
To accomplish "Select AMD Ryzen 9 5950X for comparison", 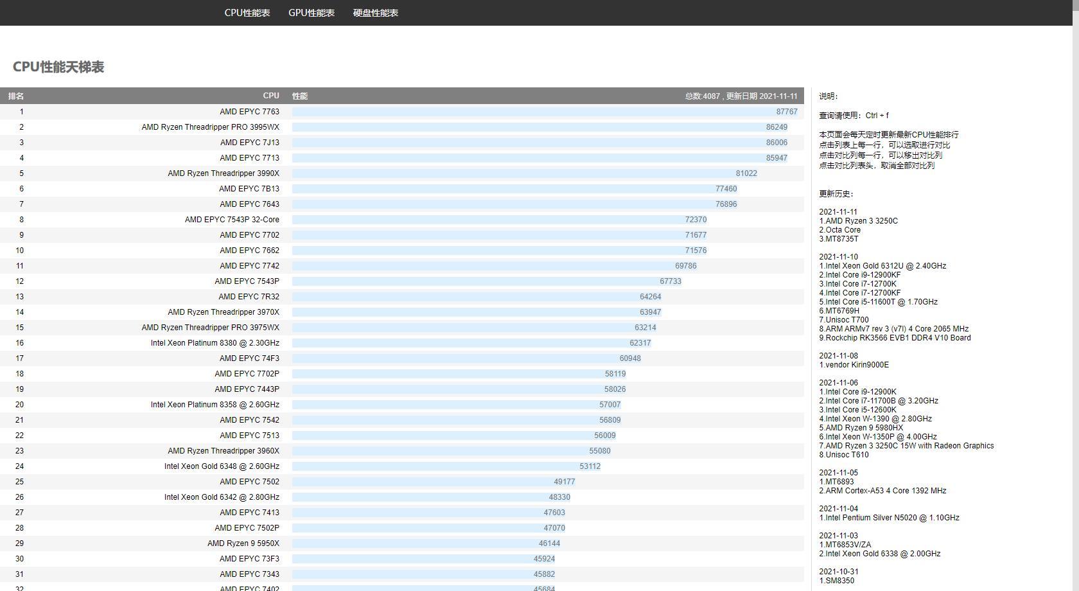I will point(243,543).
